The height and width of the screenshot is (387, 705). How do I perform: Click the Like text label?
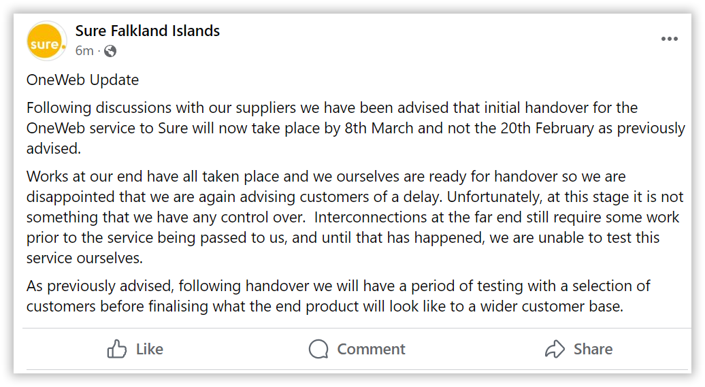tap(150, 349)
